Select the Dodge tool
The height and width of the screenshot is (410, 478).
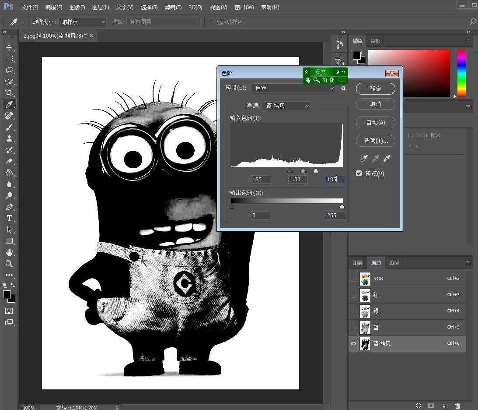click(x=9, y=196)
